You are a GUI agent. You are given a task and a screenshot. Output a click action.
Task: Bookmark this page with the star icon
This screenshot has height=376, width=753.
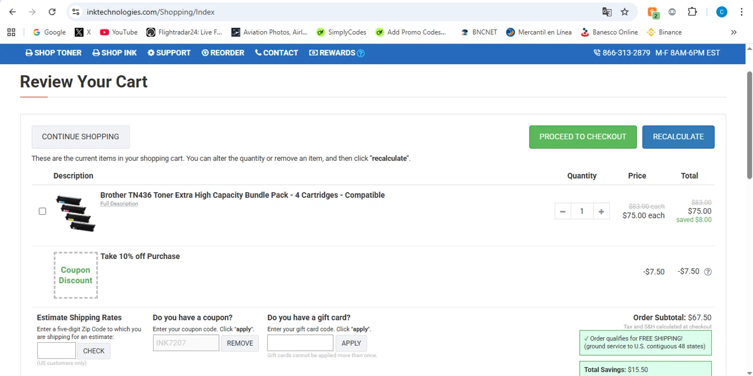pyautogui.click(x=624, y=12)
